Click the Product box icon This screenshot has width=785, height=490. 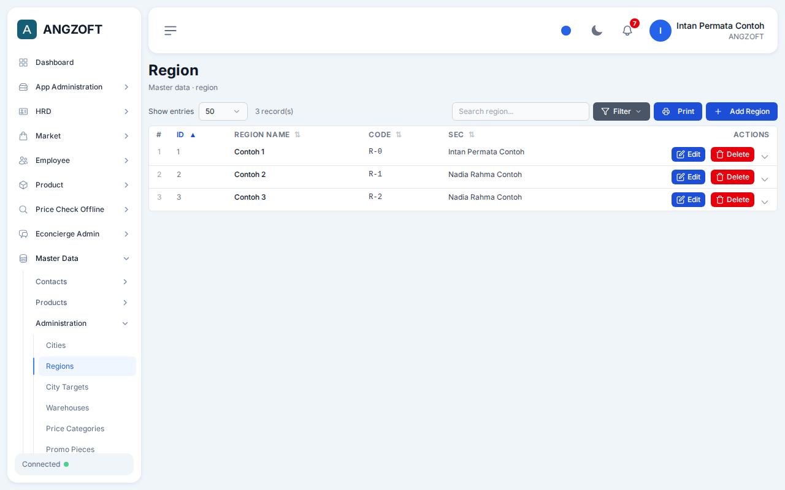tap(23, 185)
